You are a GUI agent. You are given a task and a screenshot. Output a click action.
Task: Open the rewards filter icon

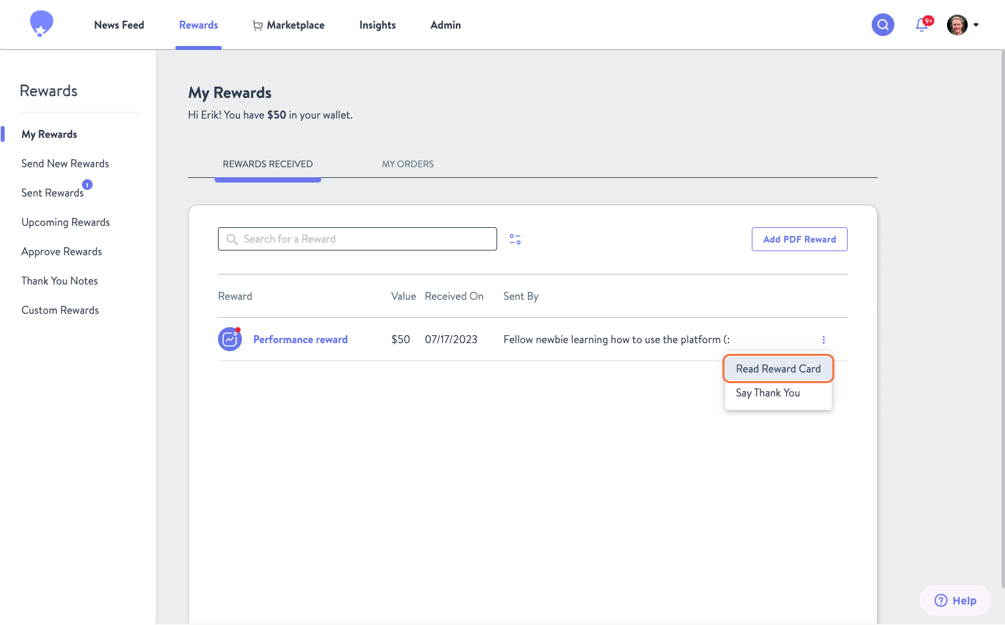[515, 239]
